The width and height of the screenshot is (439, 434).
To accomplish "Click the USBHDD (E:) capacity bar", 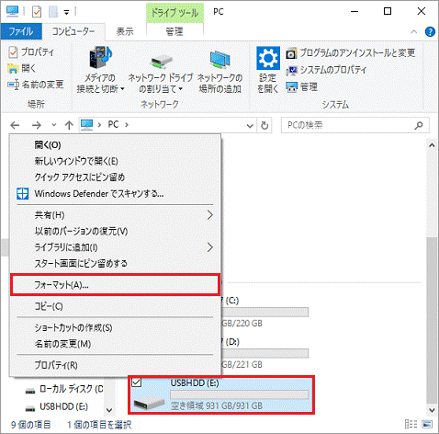I will coord(239,394).
